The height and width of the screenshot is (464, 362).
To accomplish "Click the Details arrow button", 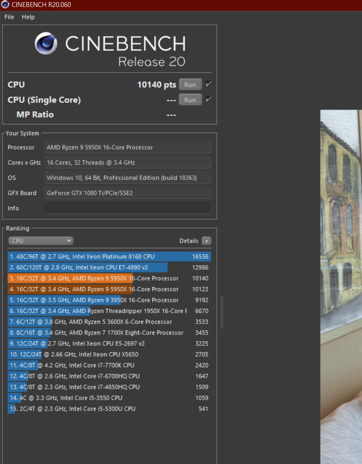I will click(x=207, y=241).
